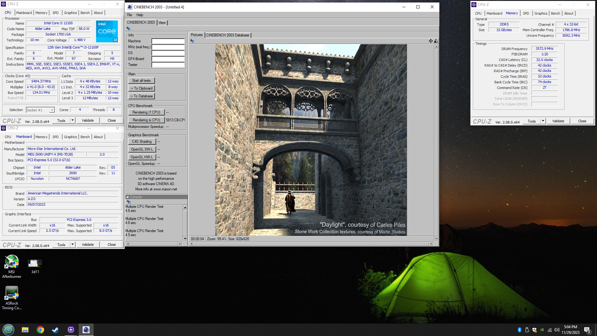The width and height of the screenshot is (597, 336).
Task: Run the OpenGL SW-L test
Action: [142, 149]
